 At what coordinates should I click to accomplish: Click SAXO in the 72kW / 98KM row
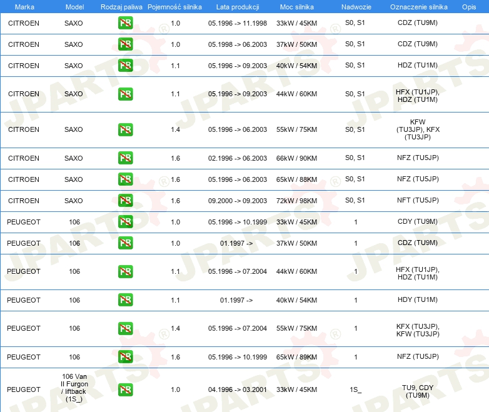74,201
